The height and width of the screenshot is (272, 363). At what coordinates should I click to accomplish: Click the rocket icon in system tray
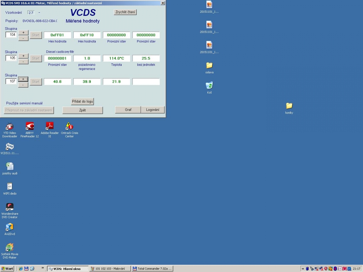click(312, 268)
